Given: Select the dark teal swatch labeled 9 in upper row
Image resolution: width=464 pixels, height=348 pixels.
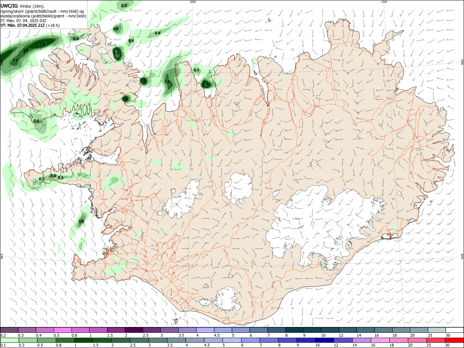Looking at the screenshot, I should (312, 330).
